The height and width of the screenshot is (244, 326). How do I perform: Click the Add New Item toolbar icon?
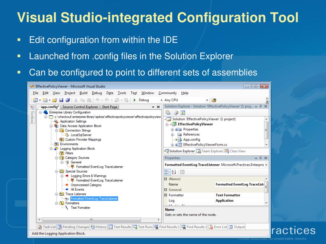pos(45,100)
